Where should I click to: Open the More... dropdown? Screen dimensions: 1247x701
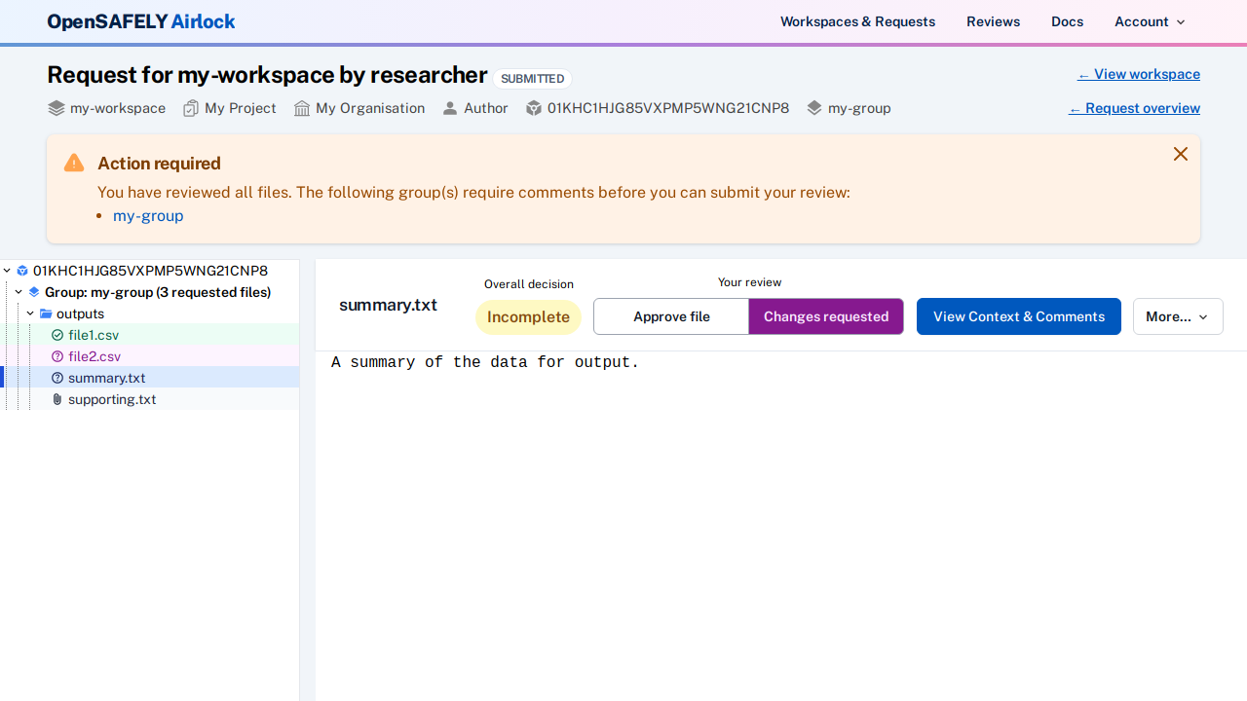pyautogui.click(x=1177, y=316)
